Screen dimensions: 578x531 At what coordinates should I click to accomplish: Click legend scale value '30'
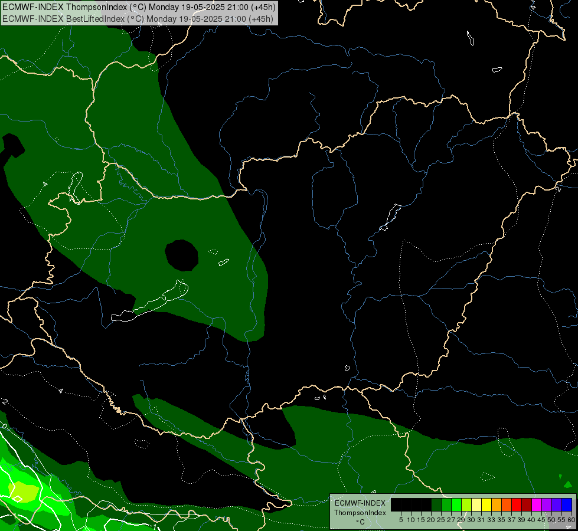pos(471,520)
